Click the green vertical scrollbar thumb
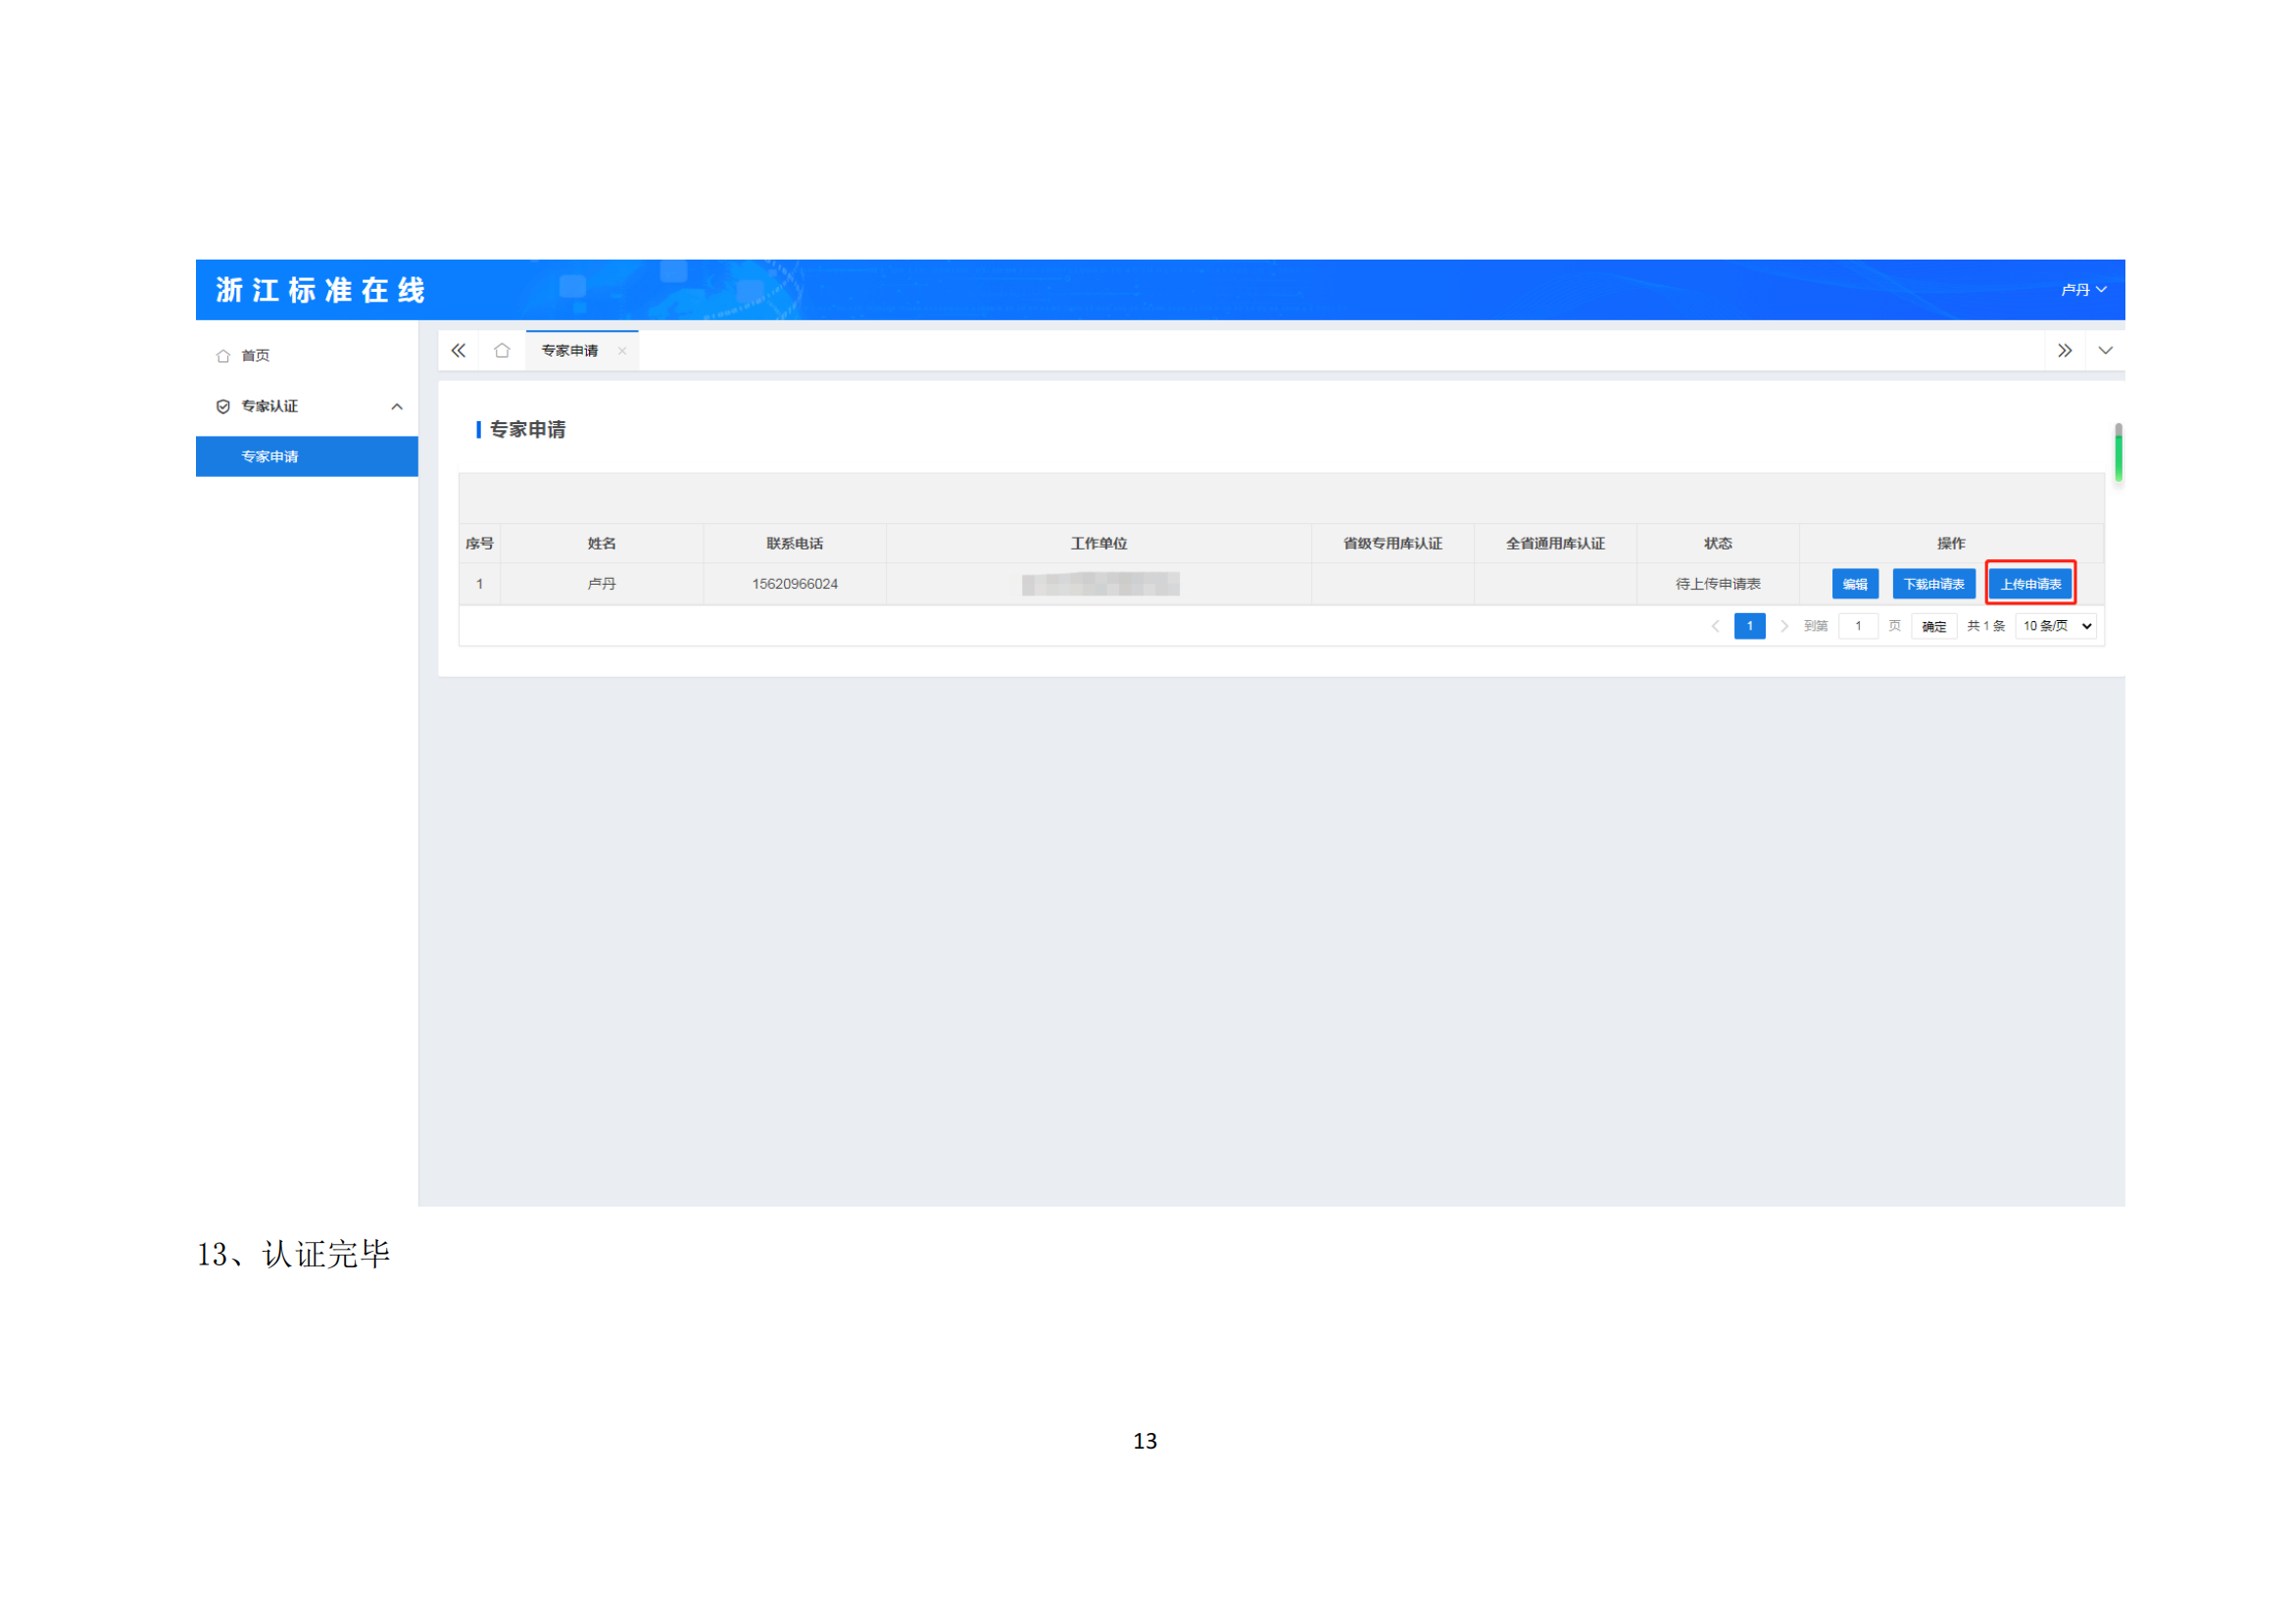2292x1620 pixels. (2118, 456)
